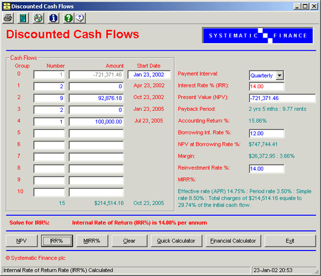Open the Financial Calculator
Viewport: 321px width, 276px height.
pos(233,241)
